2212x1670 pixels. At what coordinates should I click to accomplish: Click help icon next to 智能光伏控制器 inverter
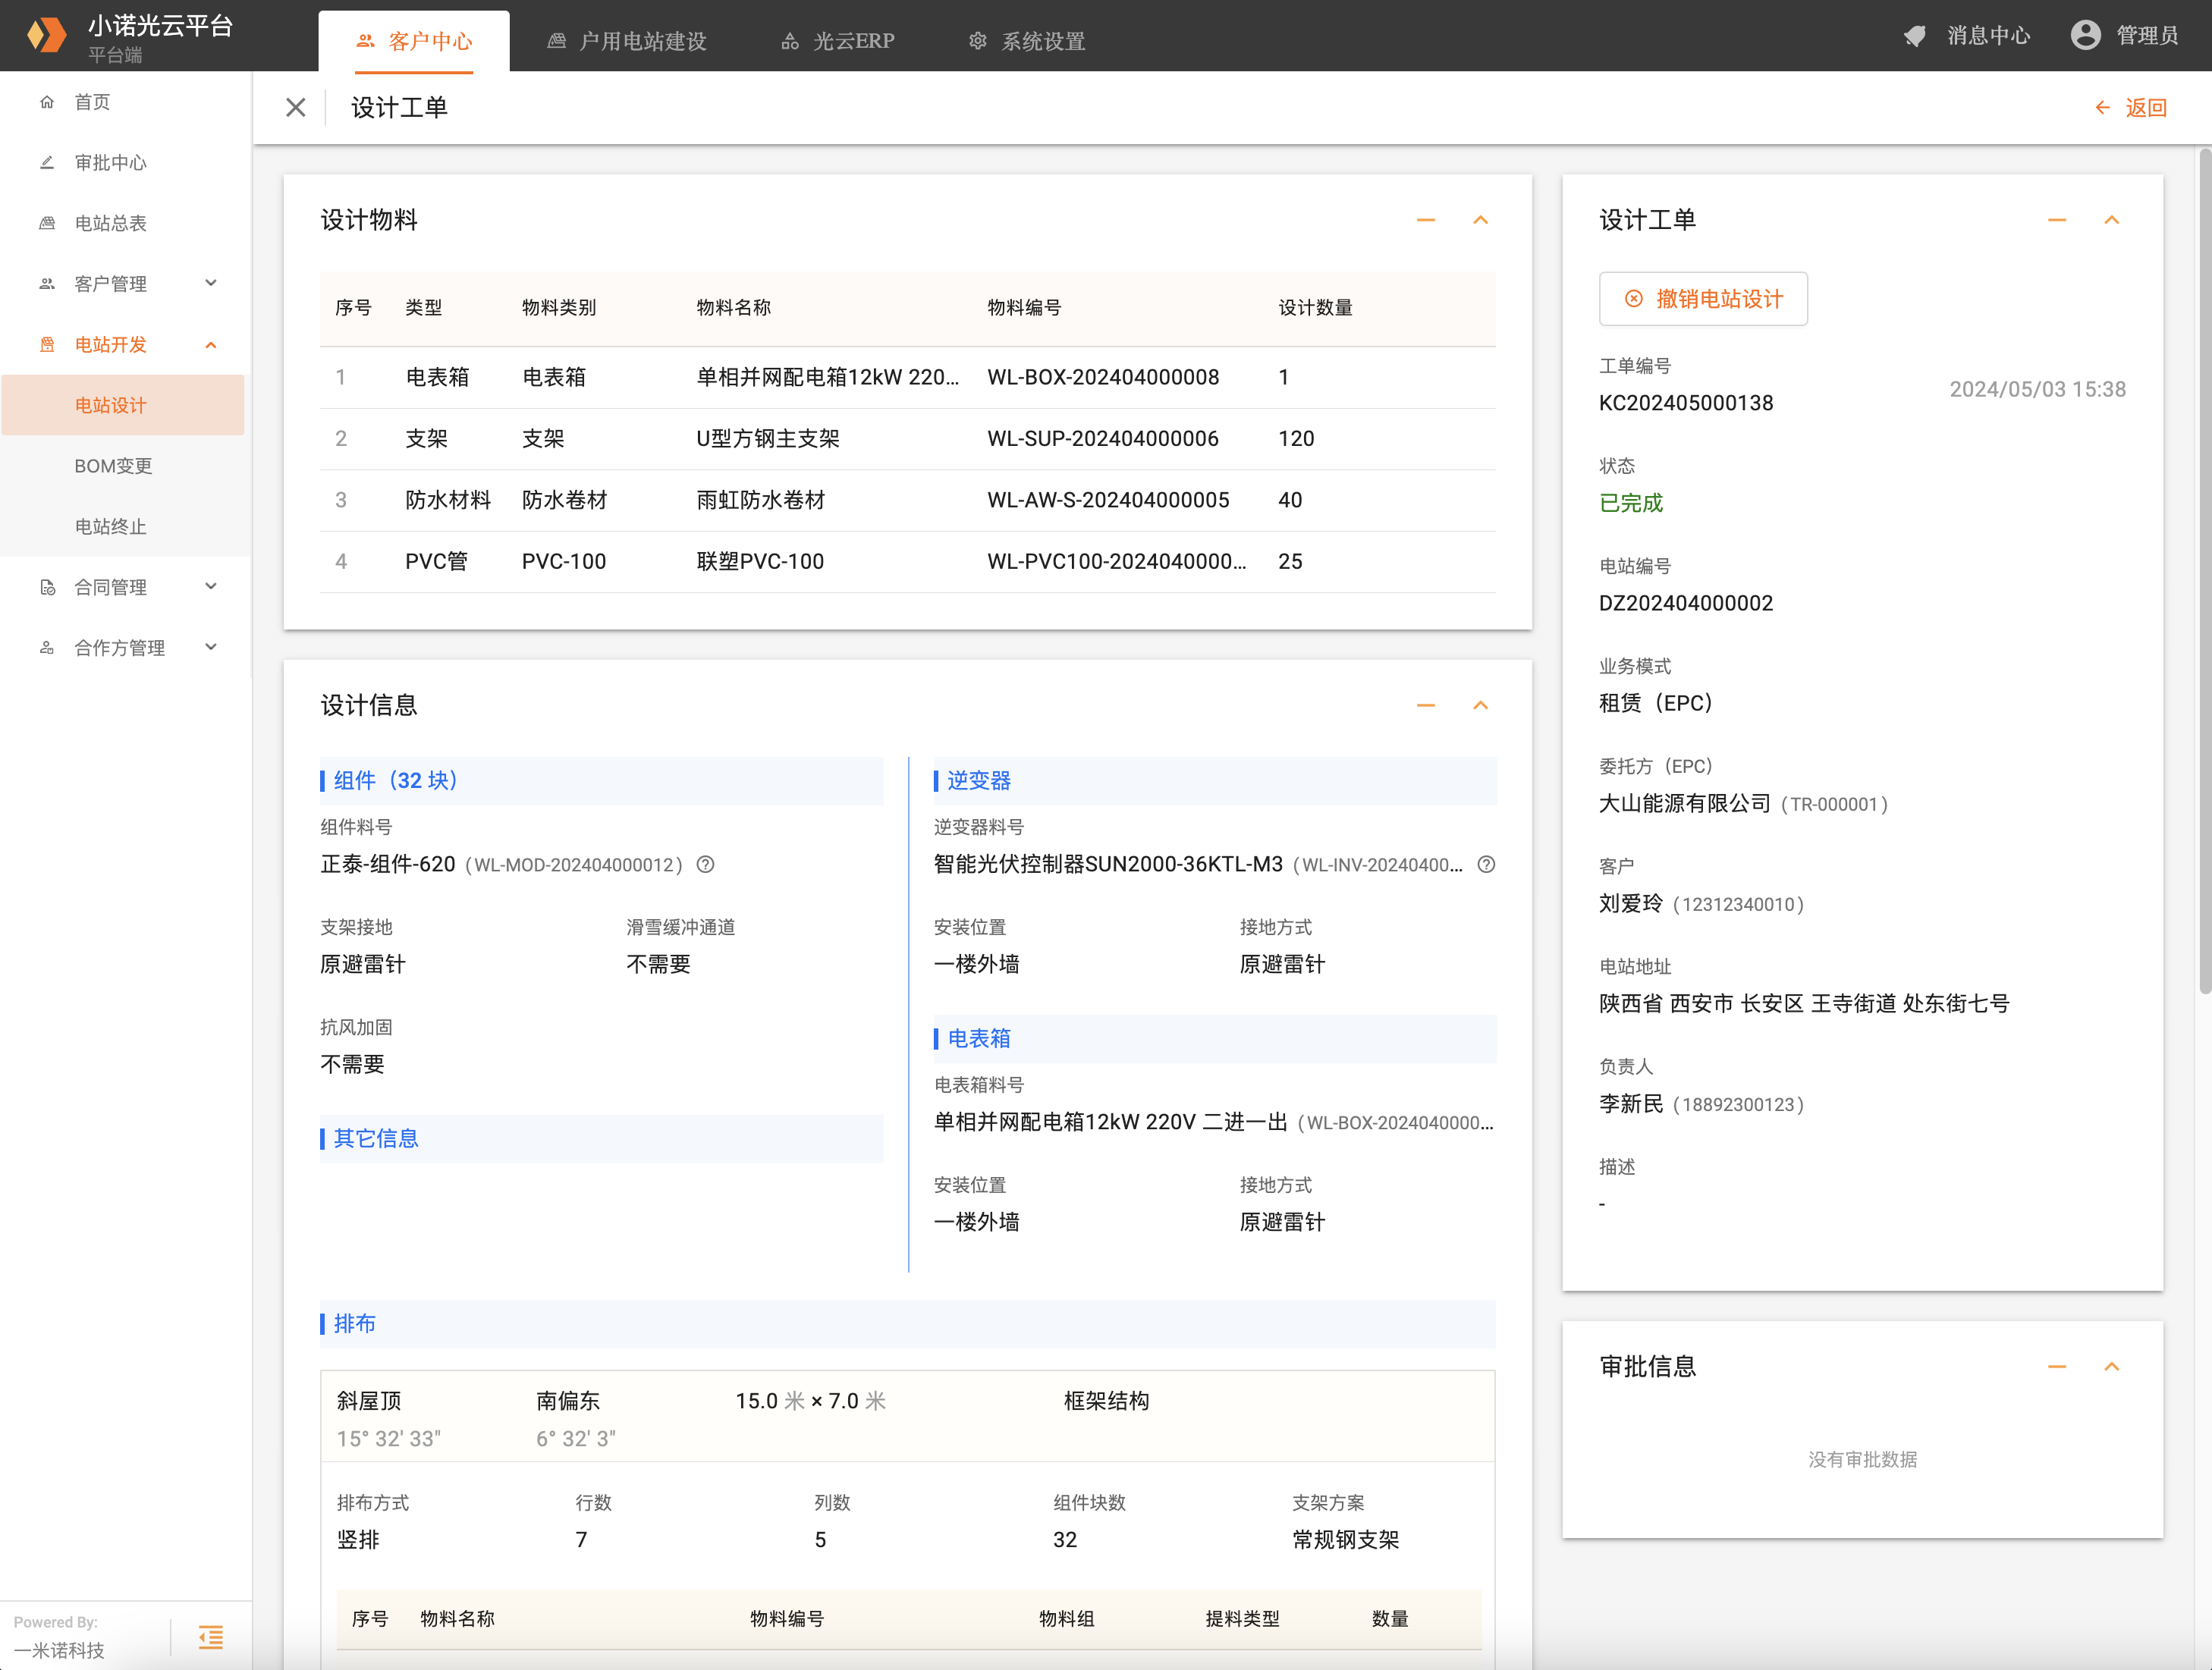(x=1486, y=864)
